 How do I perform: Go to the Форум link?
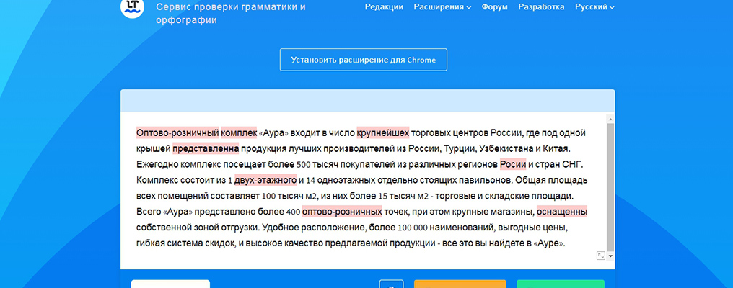[495, 7]
